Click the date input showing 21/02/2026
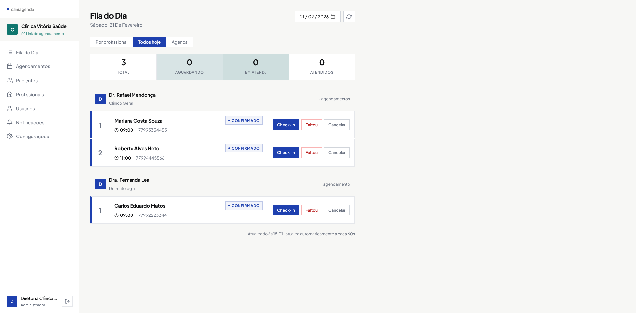Viewport: 636px width, 313px height. pyautogui.click(x=314, y=17)
